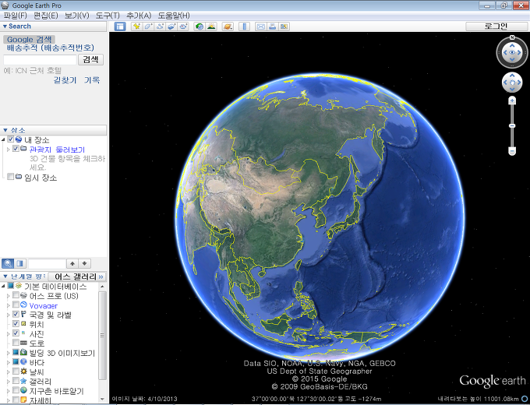This screenshot has height=405, width=530.
Task: Open the 도구(T) menu
Action: [108, 16]
